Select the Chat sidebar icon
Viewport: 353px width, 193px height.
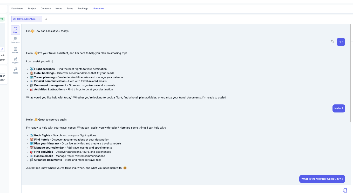tap(15, 30)
